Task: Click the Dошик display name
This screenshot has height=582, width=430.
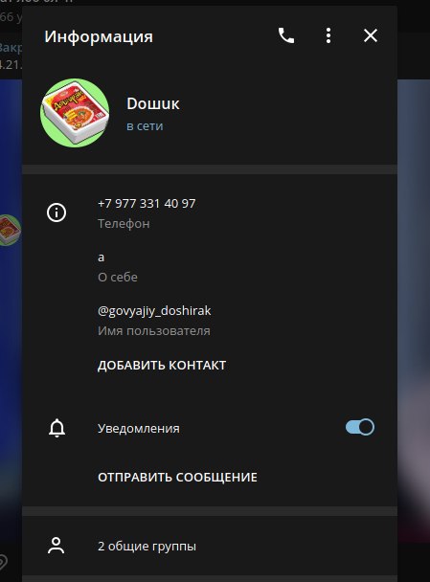Action: coord(153,103)
